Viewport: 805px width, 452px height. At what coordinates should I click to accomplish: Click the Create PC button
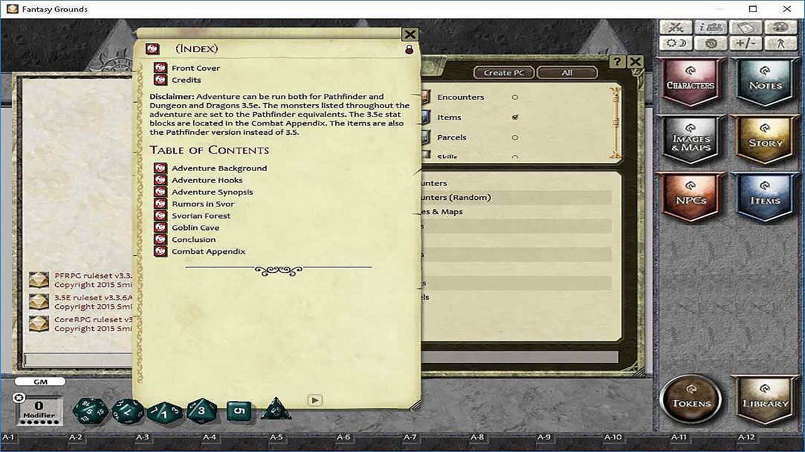point(504,73)
